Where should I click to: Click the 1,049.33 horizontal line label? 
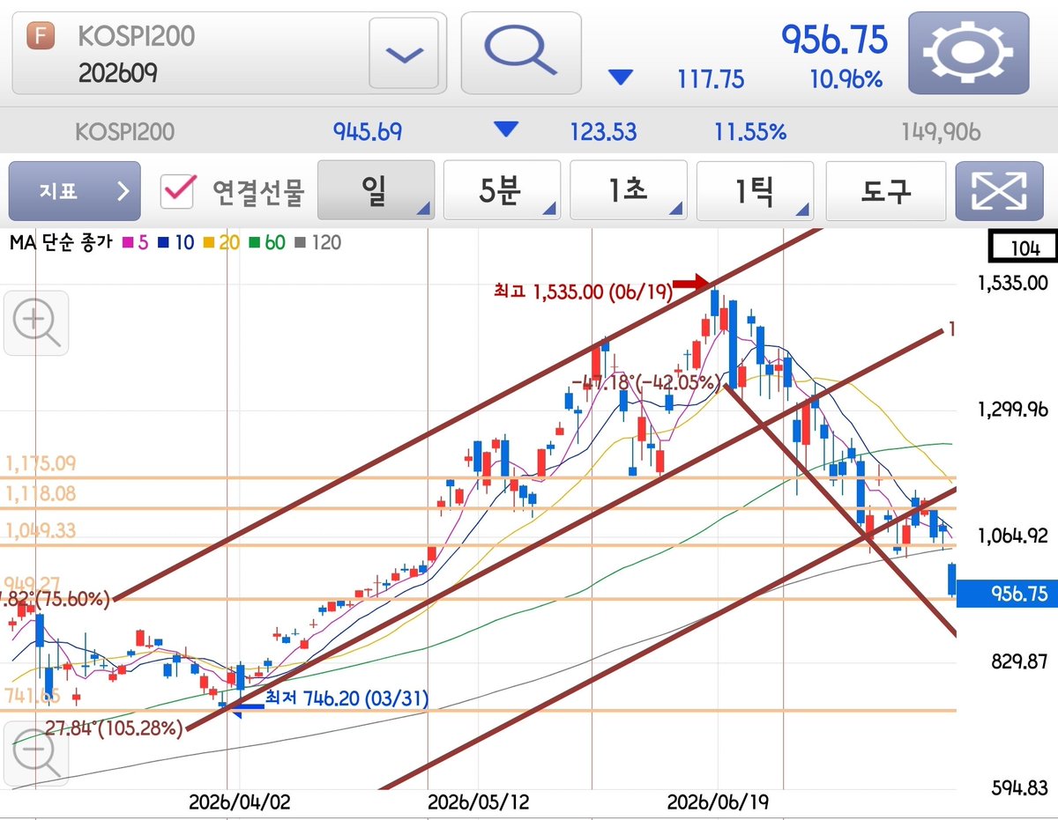click(41, 530)
